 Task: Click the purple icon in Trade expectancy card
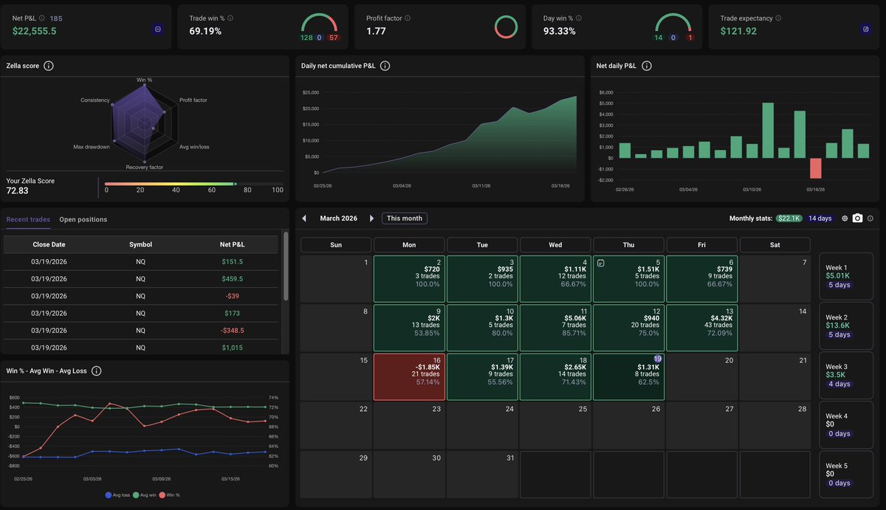(866, 29)
